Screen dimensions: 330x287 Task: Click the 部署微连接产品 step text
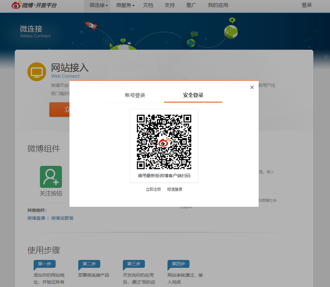pyautogui.click(x=94, y=275)
